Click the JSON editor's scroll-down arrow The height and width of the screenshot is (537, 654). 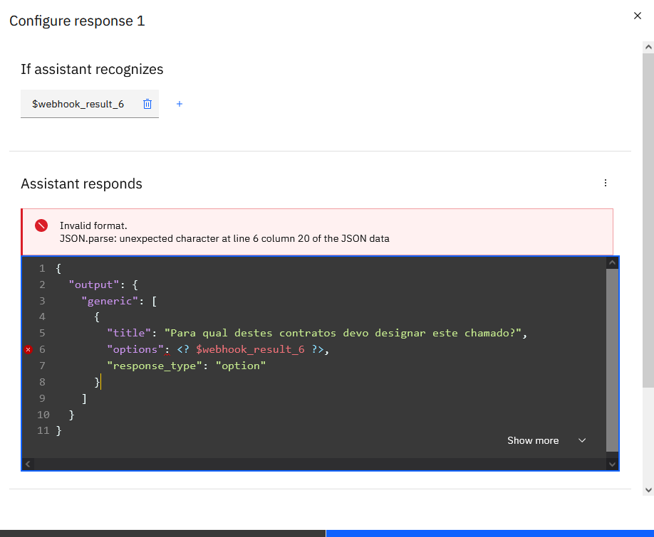click(x=612, y=464)
